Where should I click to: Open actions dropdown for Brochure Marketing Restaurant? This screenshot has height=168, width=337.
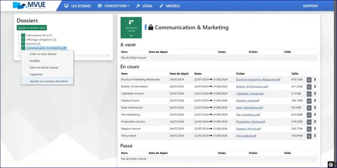tap(309, 80)
